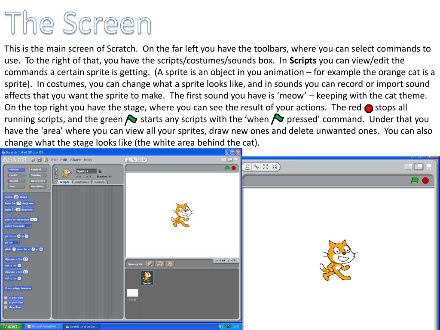The width and height of the screenshot is (440, 330).
Task: Click the globe language icon beside Scratch logo
Action: [33, 160]
